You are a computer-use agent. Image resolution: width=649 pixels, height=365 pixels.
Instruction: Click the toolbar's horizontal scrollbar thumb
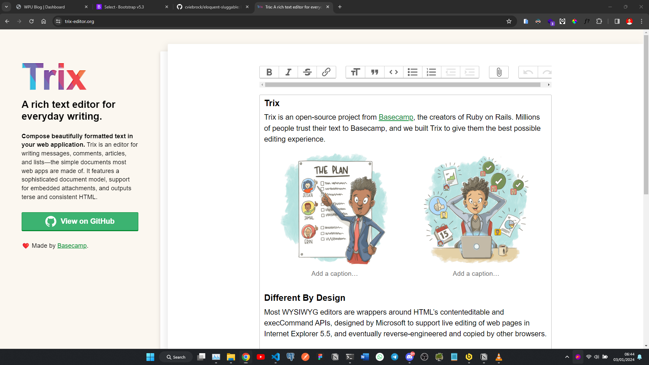coord(402,85)
